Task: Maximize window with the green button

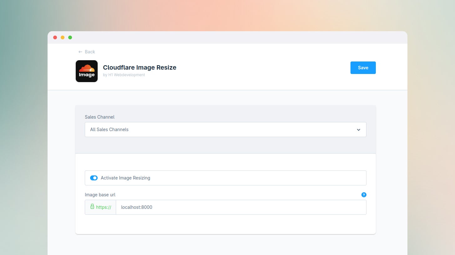Action: coord(70,37)
